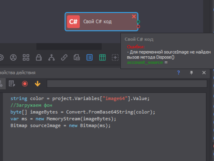
Task: Click the orange down arrow icon
Action: point(38,84)
